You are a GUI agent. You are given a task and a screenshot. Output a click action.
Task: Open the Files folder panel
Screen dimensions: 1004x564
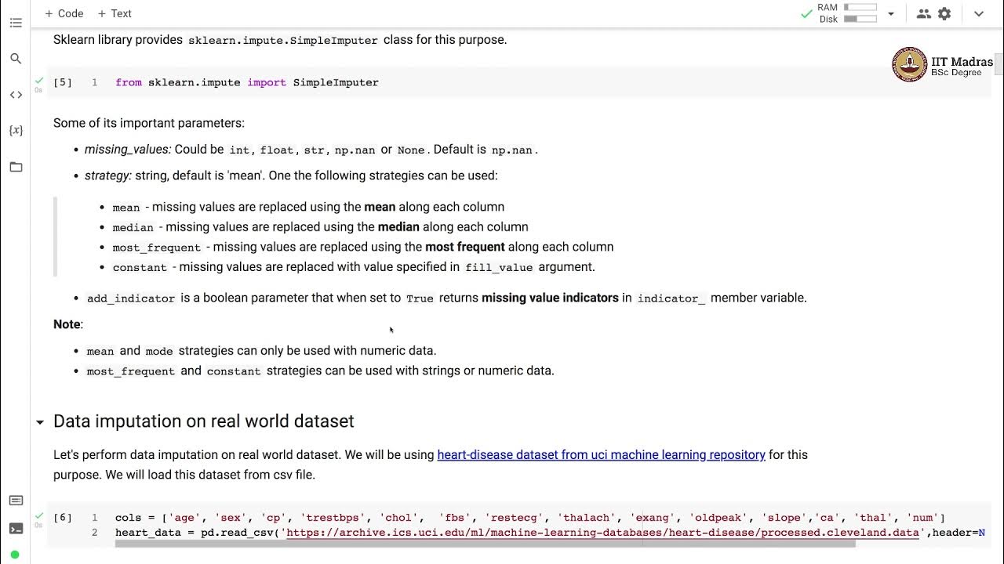[x=16, y=167]
